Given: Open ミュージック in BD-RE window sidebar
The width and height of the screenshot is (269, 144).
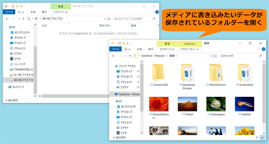Looking at the screenshot, I should click(18, 64).
